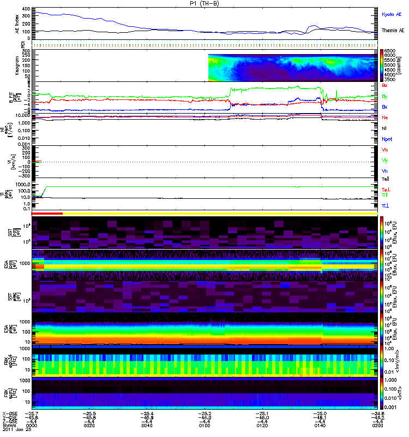The width and height of the screenshot is (409, 437).
Task: Select the red "Ne" density legend label
Action: pos(385,117)
